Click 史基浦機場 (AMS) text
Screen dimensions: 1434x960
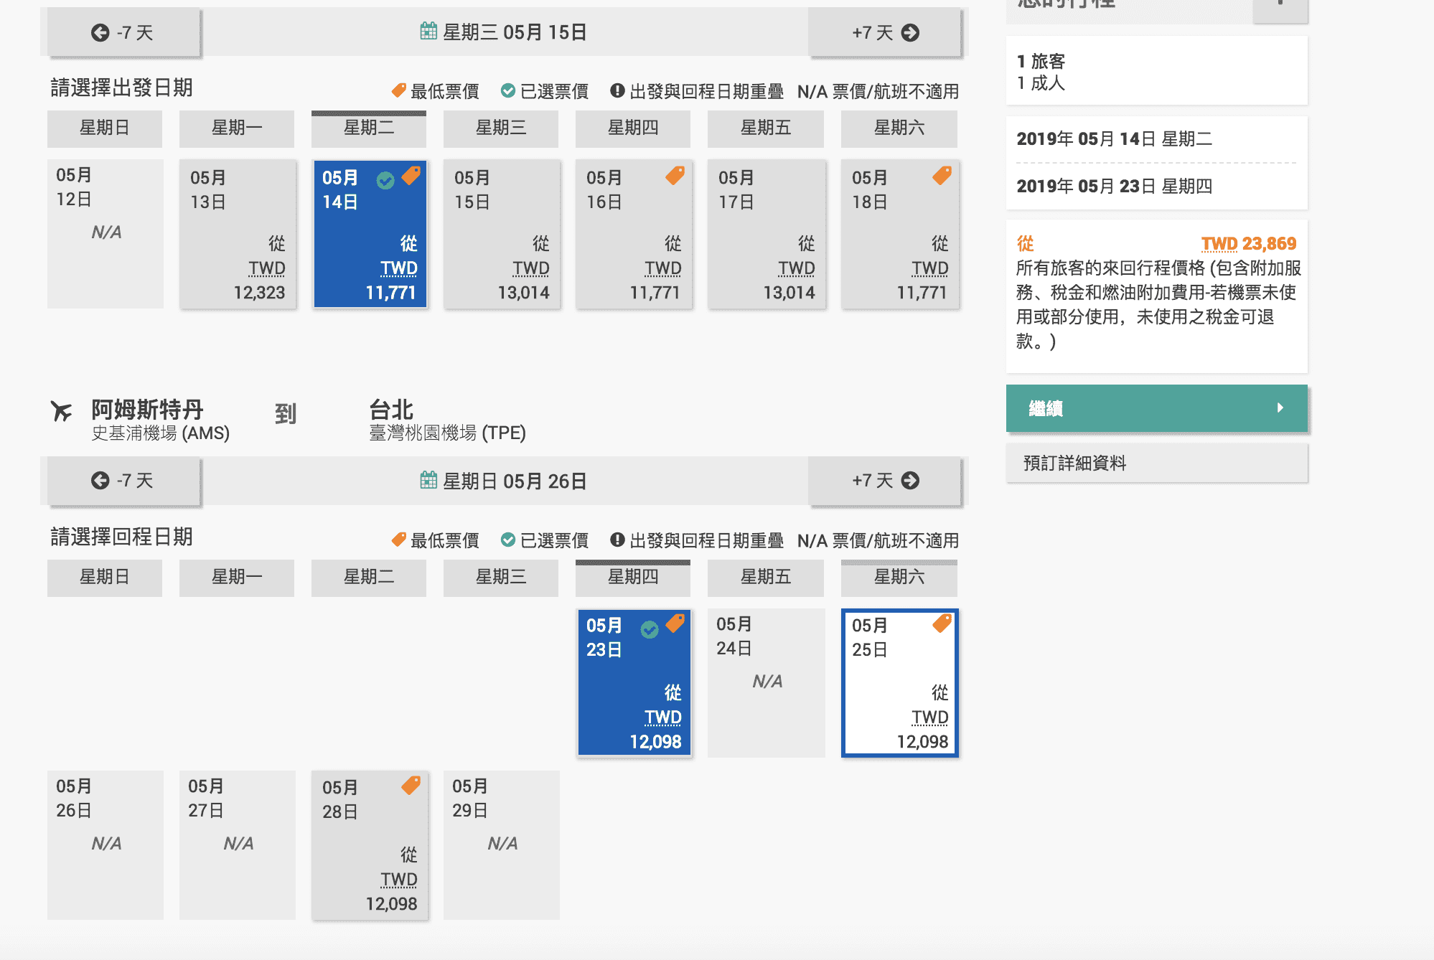tap(161, 433)
